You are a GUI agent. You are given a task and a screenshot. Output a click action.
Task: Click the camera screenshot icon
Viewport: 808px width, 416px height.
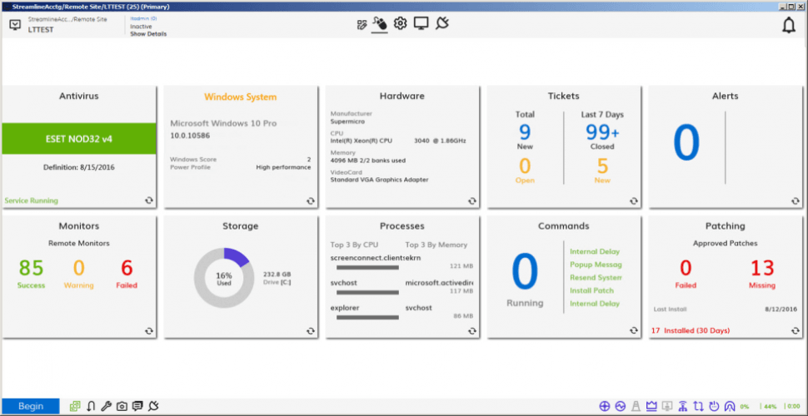point(122,406)
